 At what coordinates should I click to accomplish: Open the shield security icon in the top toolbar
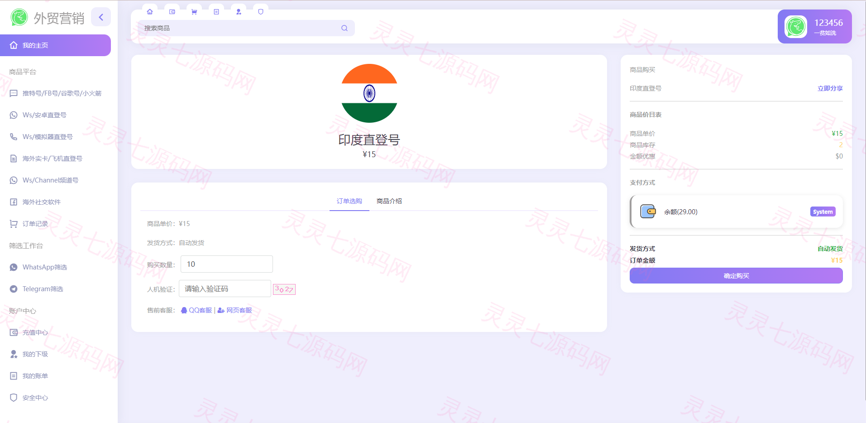tap(261, 12)
